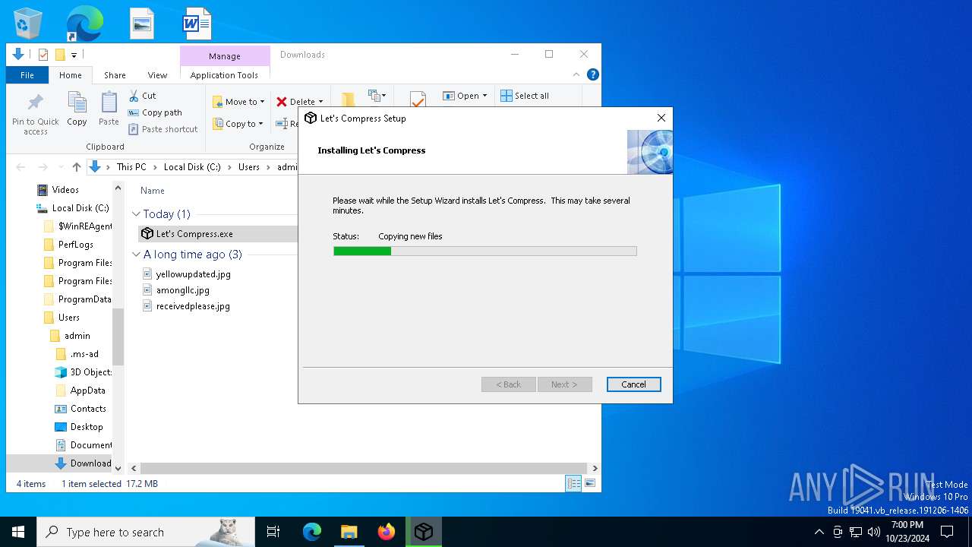Open the ribbon's Open dropdown

point(465,96)
